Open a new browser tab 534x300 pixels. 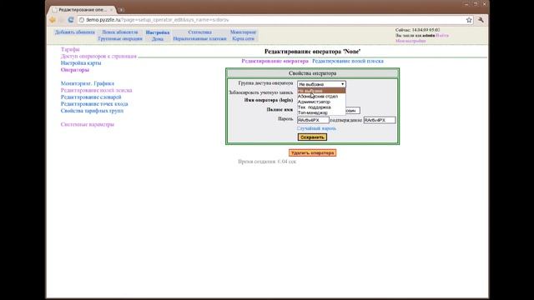coord(121,10)
